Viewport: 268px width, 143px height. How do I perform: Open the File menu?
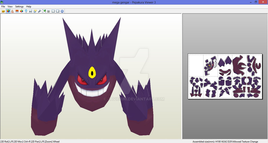pyautogui.click(x=3, y=7)
